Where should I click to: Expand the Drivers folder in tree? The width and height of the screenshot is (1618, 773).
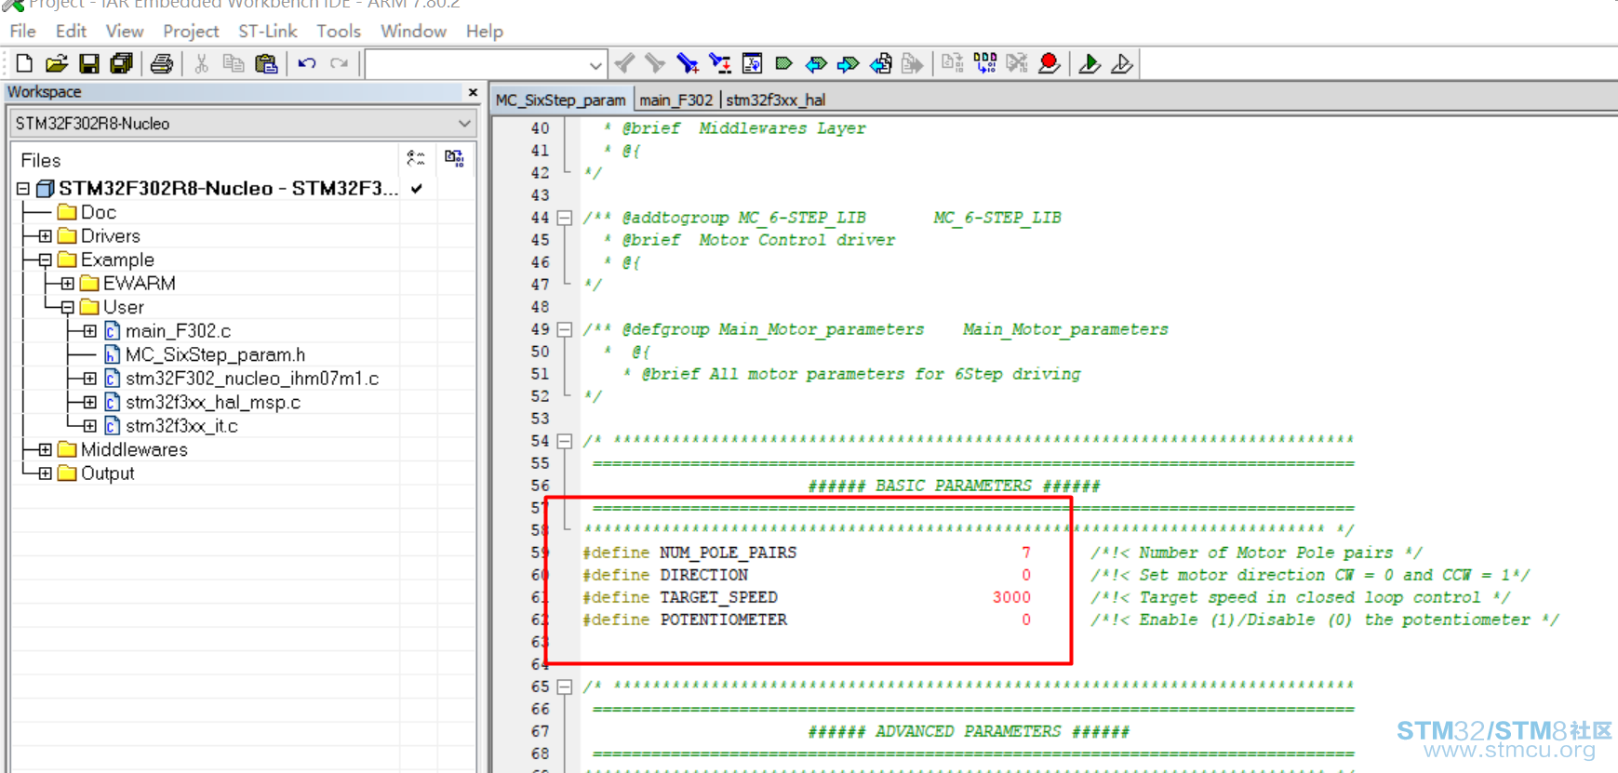[45, 236]
